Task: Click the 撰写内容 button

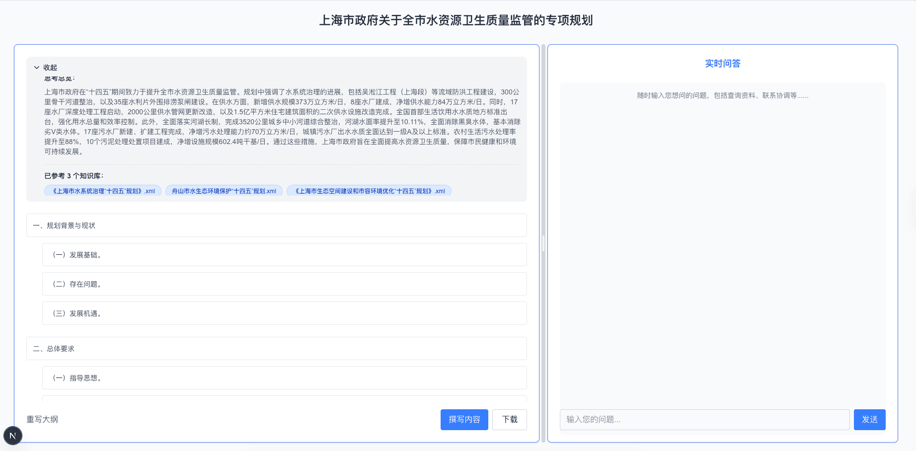Action: pos(464,420)
